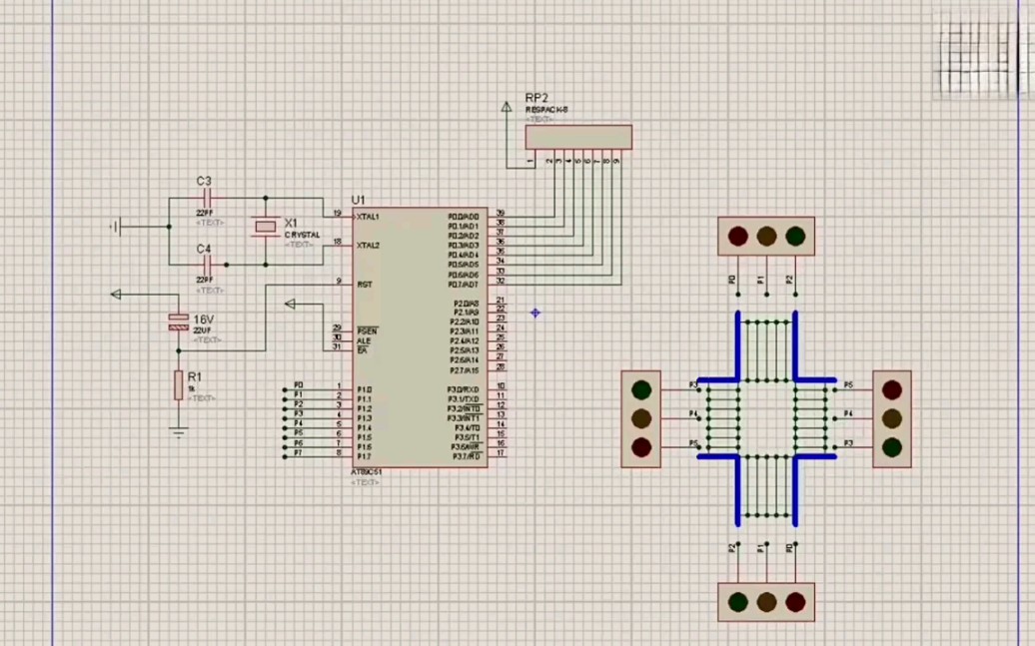Select capacitor C3 symbol

[x=206, y=197]
